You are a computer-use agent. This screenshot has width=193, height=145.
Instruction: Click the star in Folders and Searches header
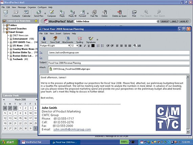pos(36,21)
